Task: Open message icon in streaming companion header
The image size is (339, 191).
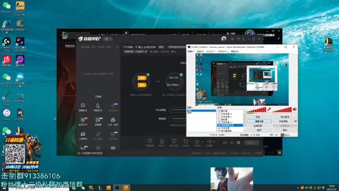Action: (232, 39)
